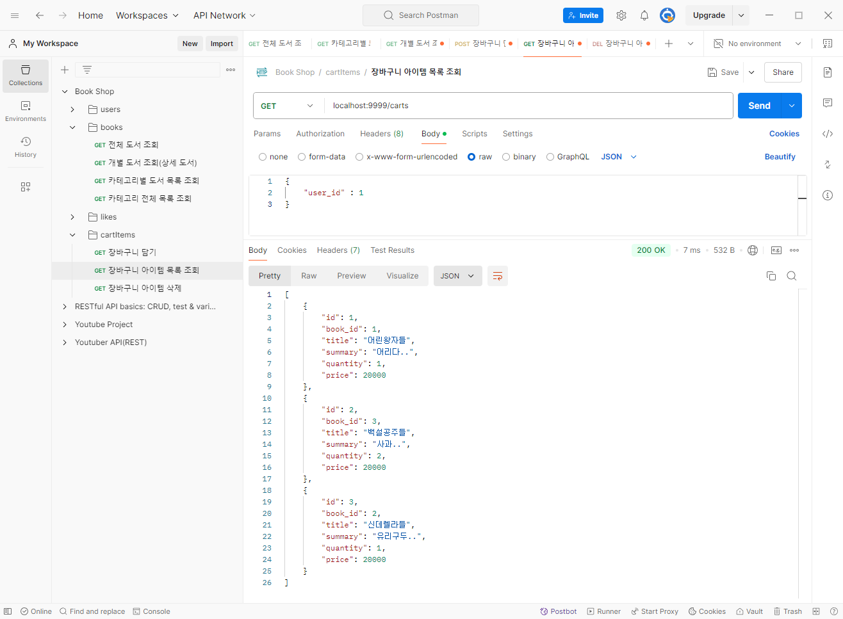Open the Headers (8) request tab

pyautogui.click(x=382, y=134)
